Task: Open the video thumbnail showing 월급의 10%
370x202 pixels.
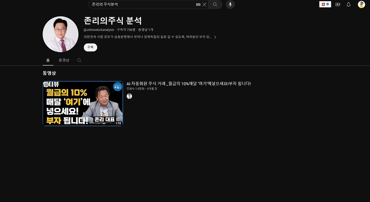Action: pyautogui.click(x=83, y=103)
